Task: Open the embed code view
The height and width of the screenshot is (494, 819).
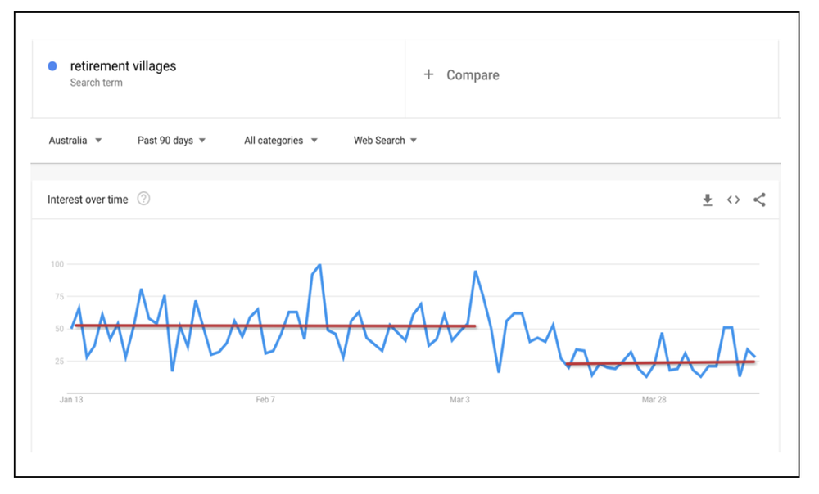Action: (x=733, y=199)
